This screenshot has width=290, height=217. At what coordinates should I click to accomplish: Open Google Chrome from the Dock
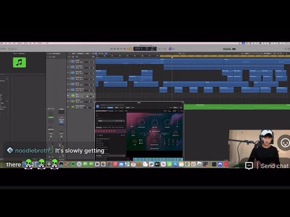point(187,164)
